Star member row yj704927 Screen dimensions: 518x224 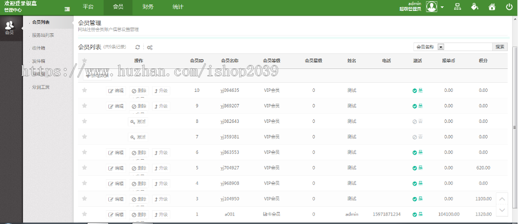(85, 168)
